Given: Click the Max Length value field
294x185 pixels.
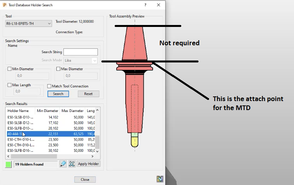Looking at the screenshot, I should (27, 91).
